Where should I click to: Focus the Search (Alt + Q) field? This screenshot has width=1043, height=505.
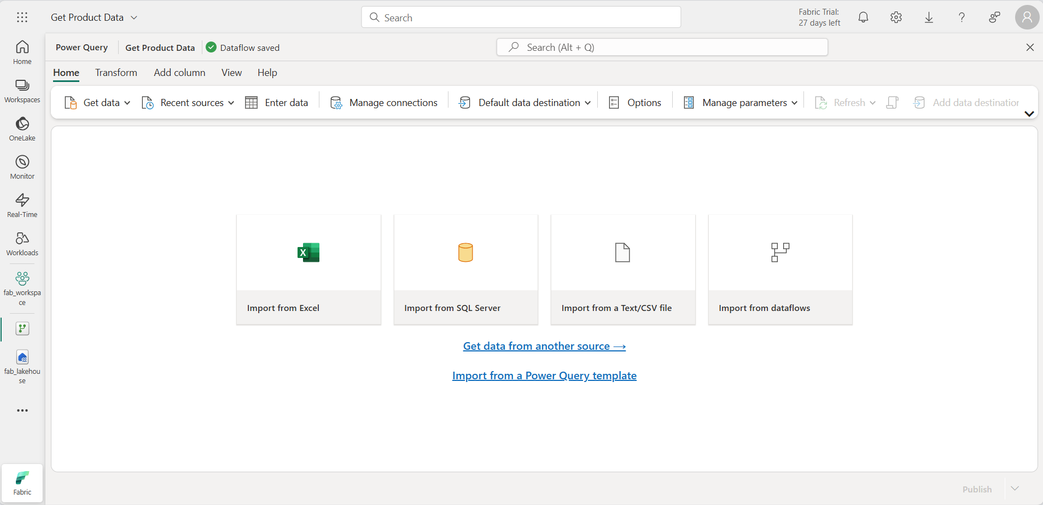(x=662, y=48)
